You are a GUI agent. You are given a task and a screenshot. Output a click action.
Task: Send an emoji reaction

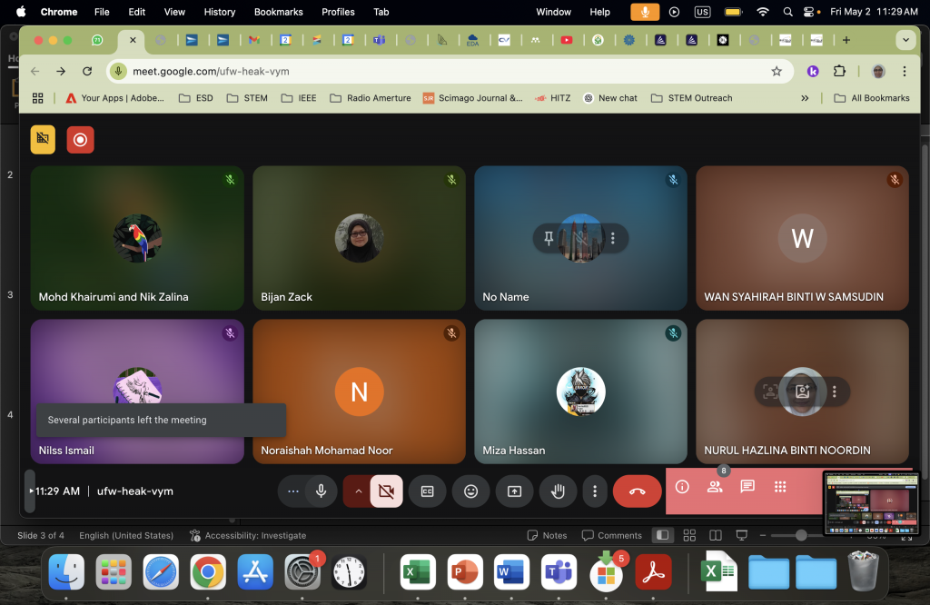(x=471, y=491)
